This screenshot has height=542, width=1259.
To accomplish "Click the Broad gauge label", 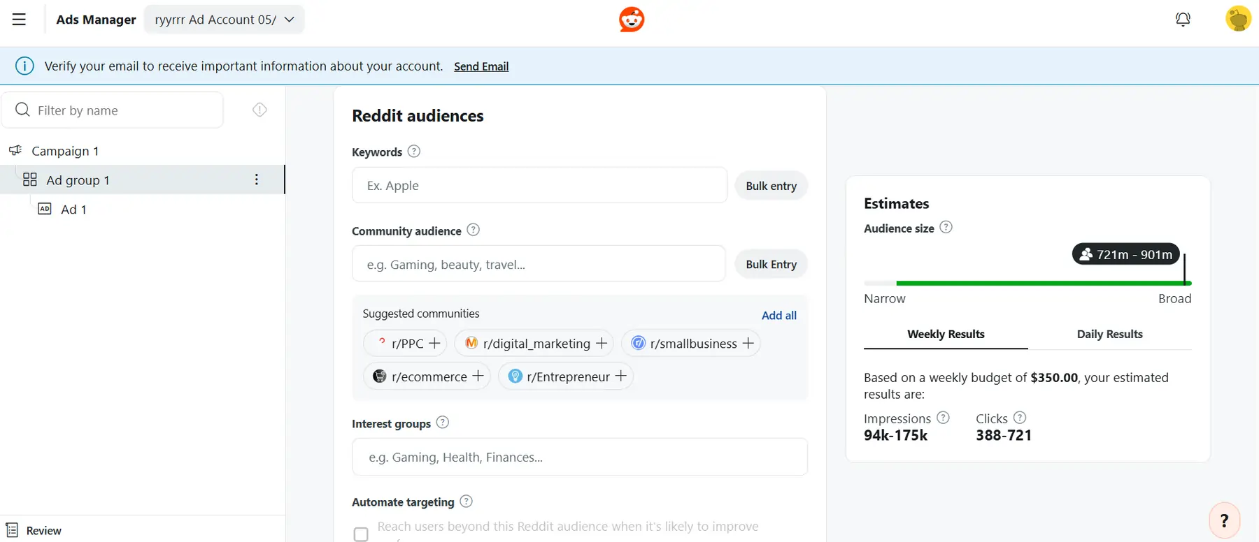I will tap(1174, 298).
